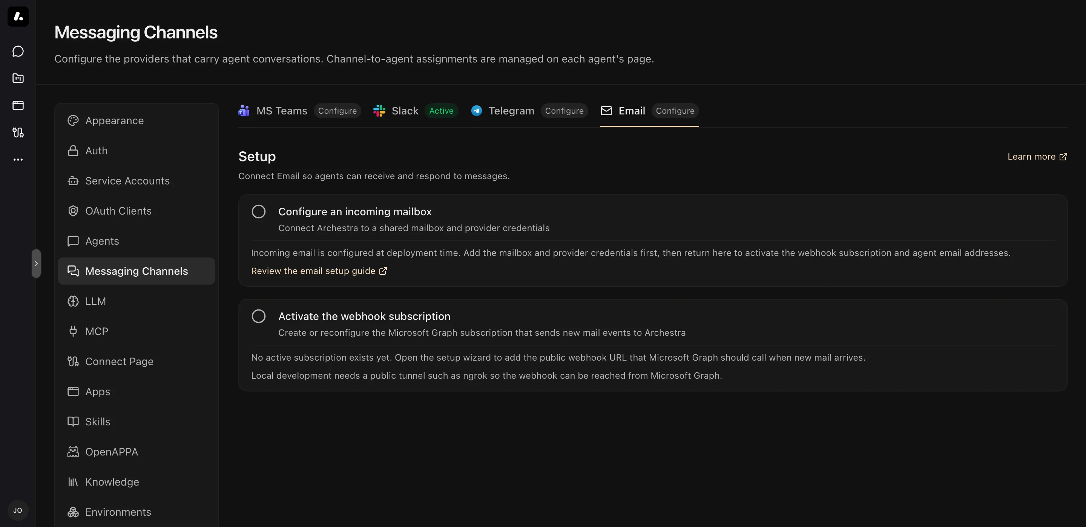Click the Configure an incoming mailbox heading
The image size is (1086, 527).
pyautogui.click(x=355, y=212)
